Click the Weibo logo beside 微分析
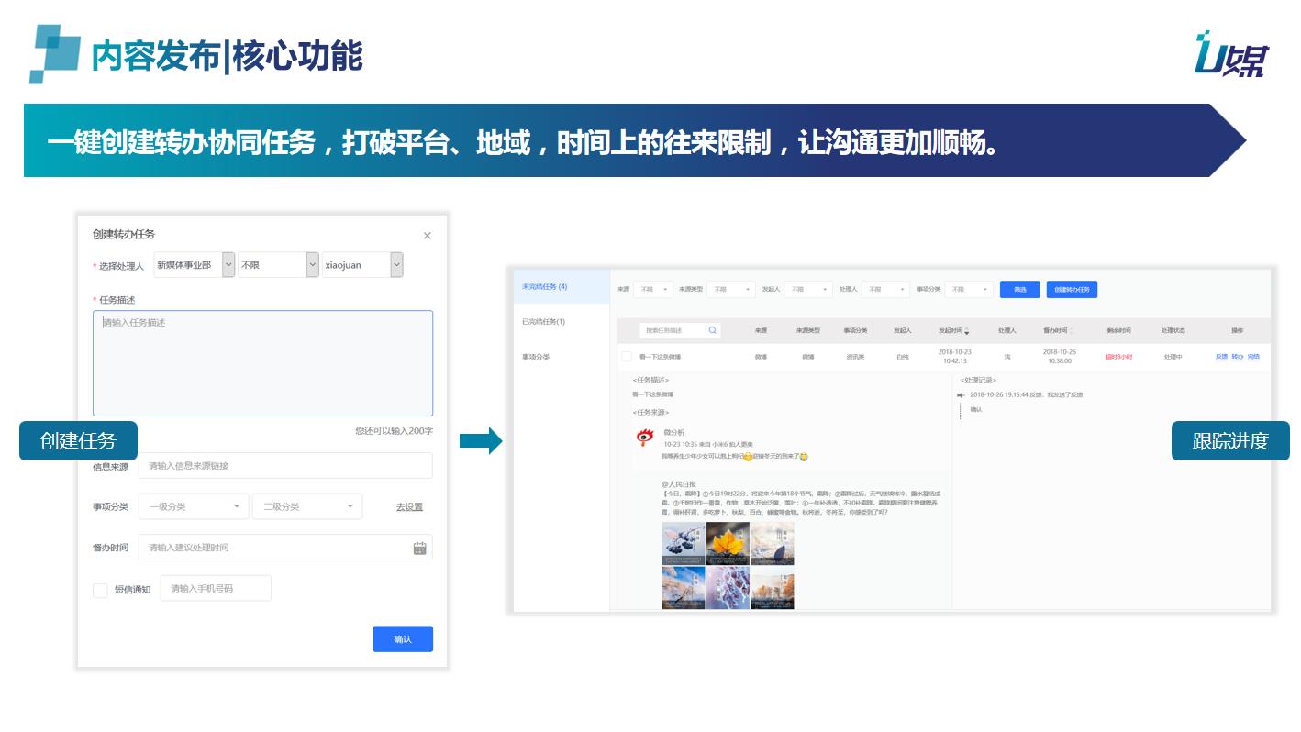The image size is (1301, 732). [x=646, y=438]
